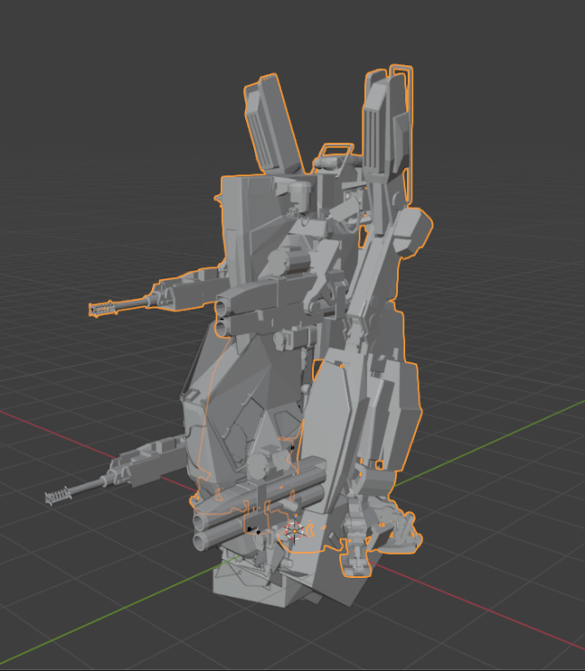The image size is (585, 671).
Task: Select the small handle frame atop the torso
Action: tap(337, 150)
